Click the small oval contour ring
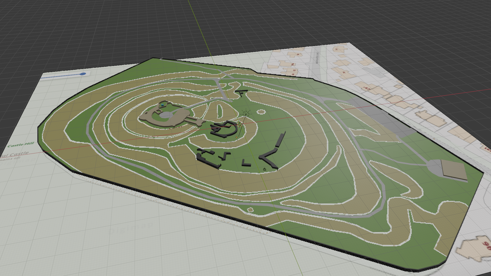This screenshot has height=276, width=491. 261,112
